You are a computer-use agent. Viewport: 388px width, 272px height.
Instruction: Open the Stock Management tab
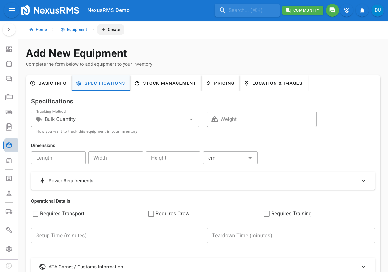tap(166, 83)
